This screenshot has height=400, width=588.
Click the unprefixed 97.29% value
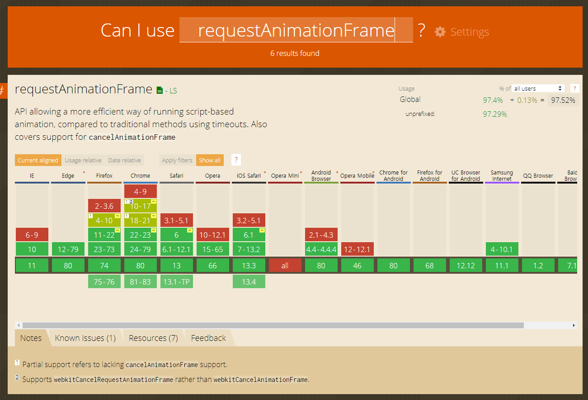tap(495, 114)
